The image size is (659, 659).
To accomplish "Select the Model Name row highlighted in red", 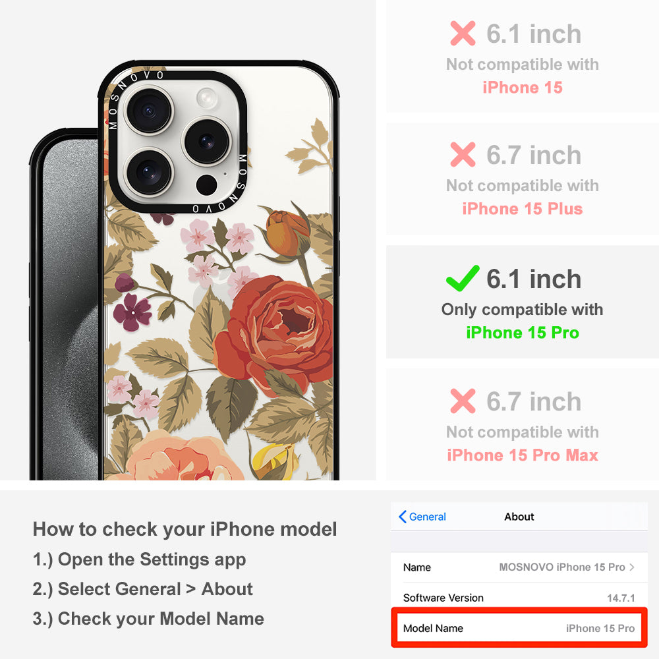I will click(519, 628).
